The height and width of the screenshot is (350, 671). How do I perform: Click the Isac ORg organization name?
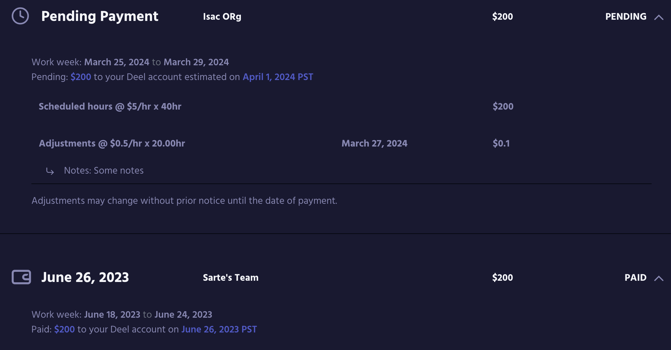tap(222, 17)
